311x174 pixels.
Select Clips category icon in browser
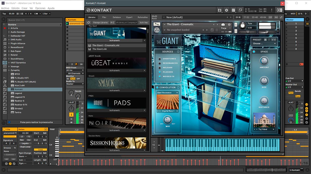[x=5, y=67]
